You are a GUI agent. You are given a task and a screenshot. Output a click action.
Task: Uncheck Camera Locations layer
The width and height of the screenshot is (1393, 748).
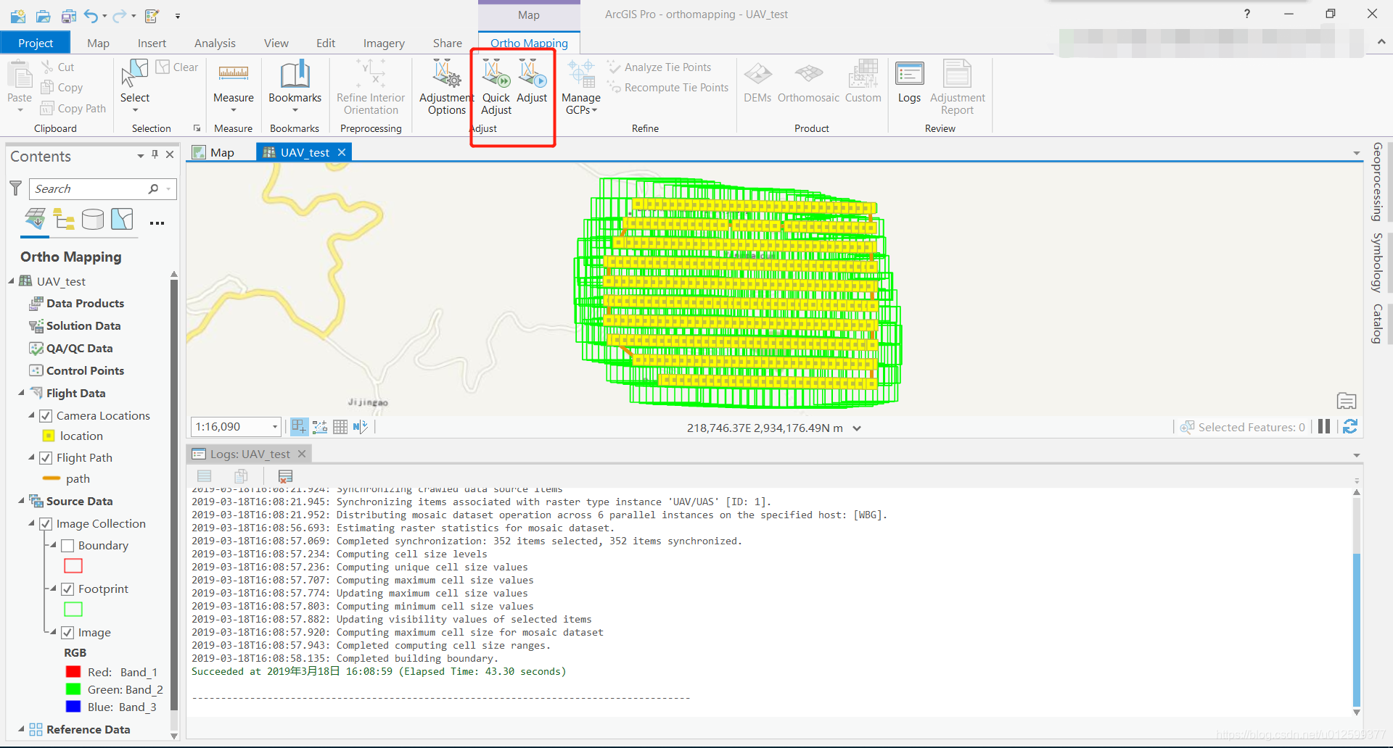pyautogui.click(x=46, y=415)
